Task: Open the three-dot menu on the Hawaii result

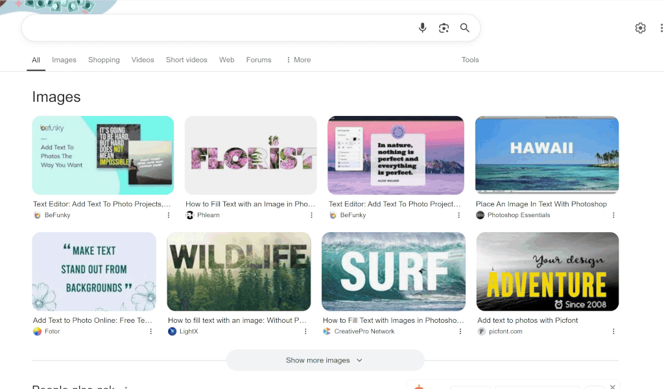Action: tap(614, 215)
